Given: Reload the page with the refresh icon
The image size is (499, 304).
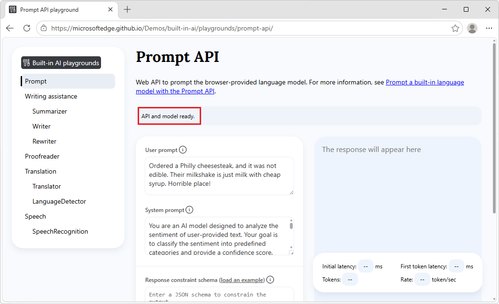Looking at the screenshot, I should pos(27,28).
